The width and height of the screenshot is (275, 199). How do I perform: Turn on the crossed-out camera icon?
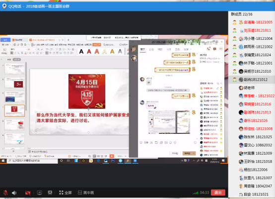pos(28,193)
